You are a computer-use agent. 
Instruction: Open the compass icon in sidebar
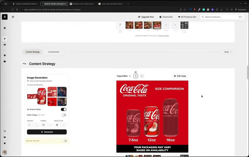(5, 28)
